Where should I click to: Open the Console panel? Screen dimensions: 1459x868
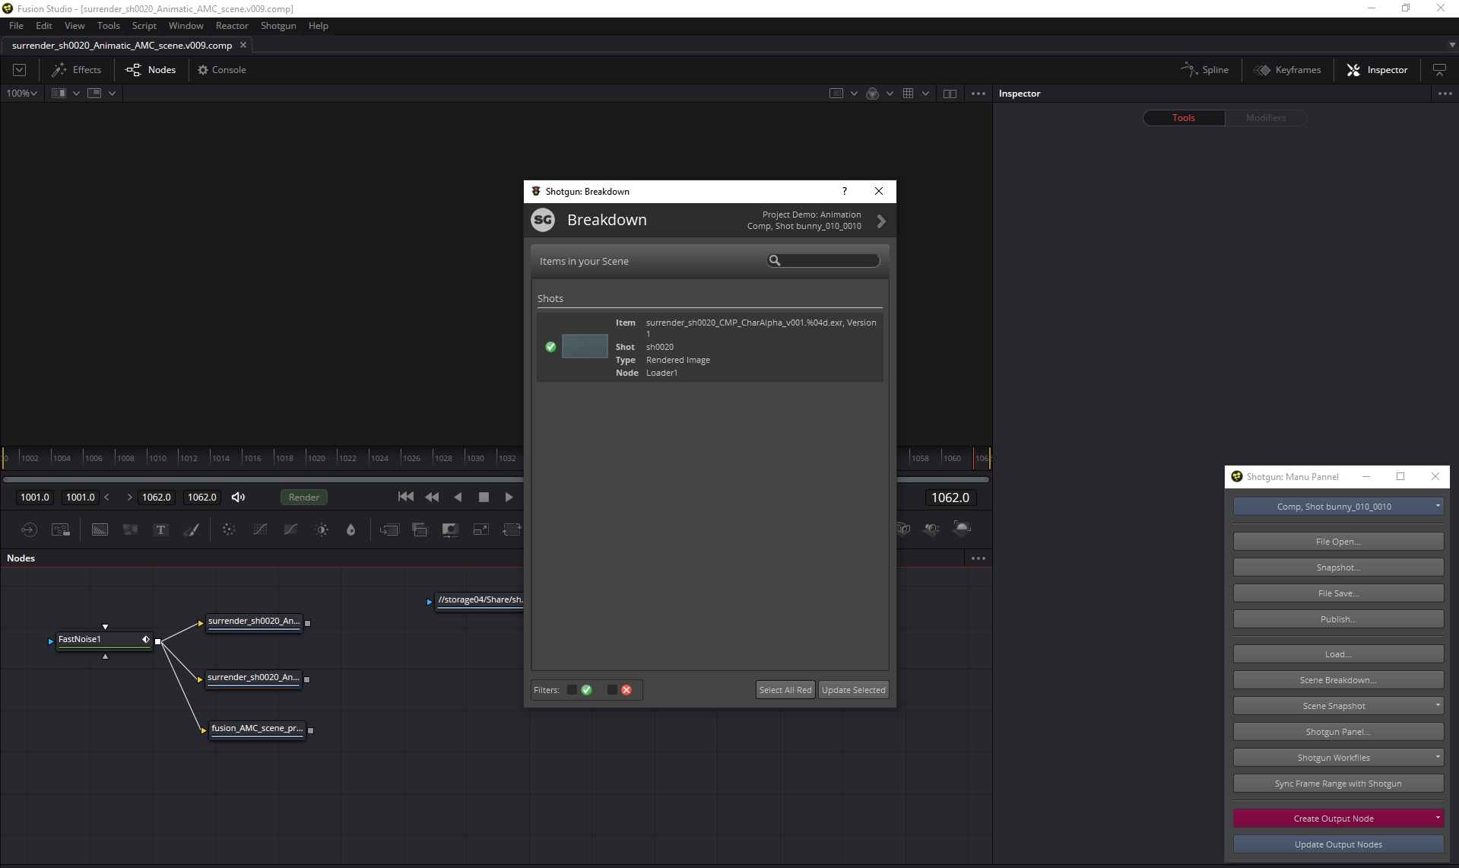tap(222, 70)
